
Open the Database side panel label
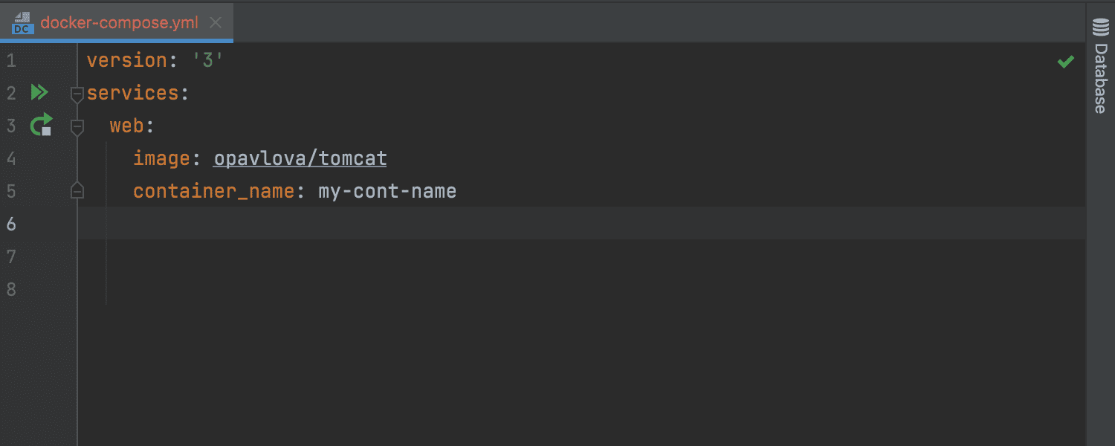click(x=1100, y=77)
